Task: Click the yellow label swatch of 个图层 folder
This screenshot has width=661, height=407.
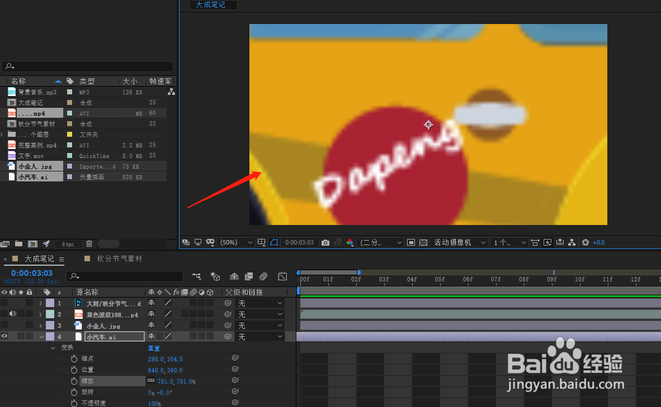Action: pos(69,134)
